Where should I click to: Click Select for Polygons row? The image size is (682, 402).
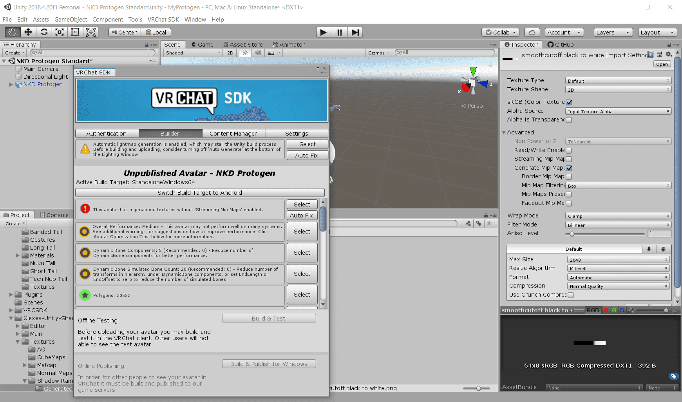pos(302,295)
